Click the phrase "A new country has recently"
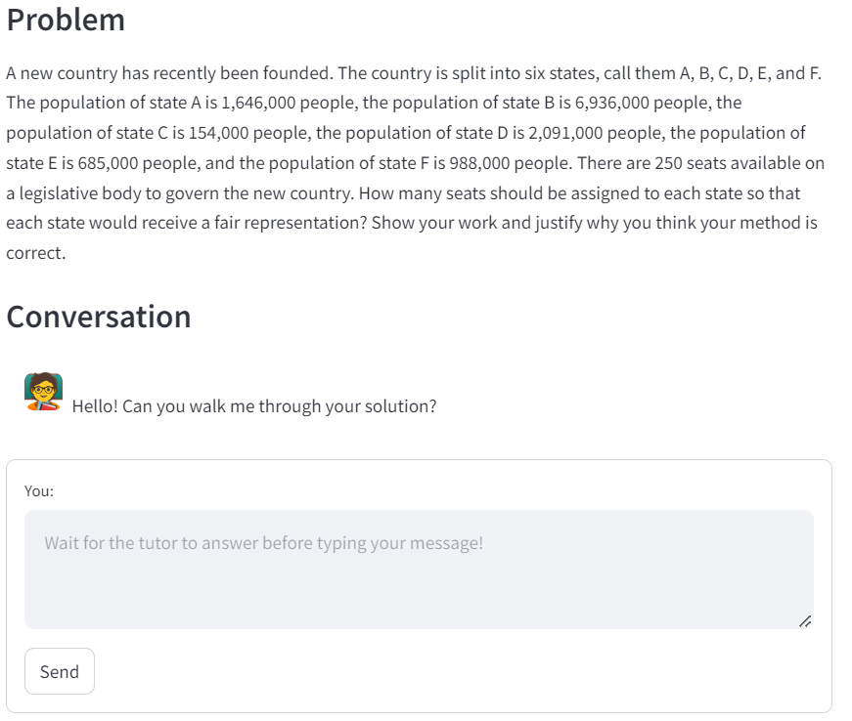Screen dimensions: 852x721 click(101, 73)
